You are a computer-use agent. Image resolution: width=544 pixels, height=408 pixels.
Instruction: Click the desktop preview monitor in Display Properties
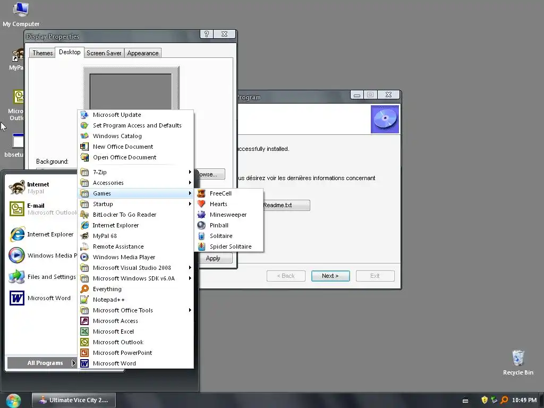point(131,89)
